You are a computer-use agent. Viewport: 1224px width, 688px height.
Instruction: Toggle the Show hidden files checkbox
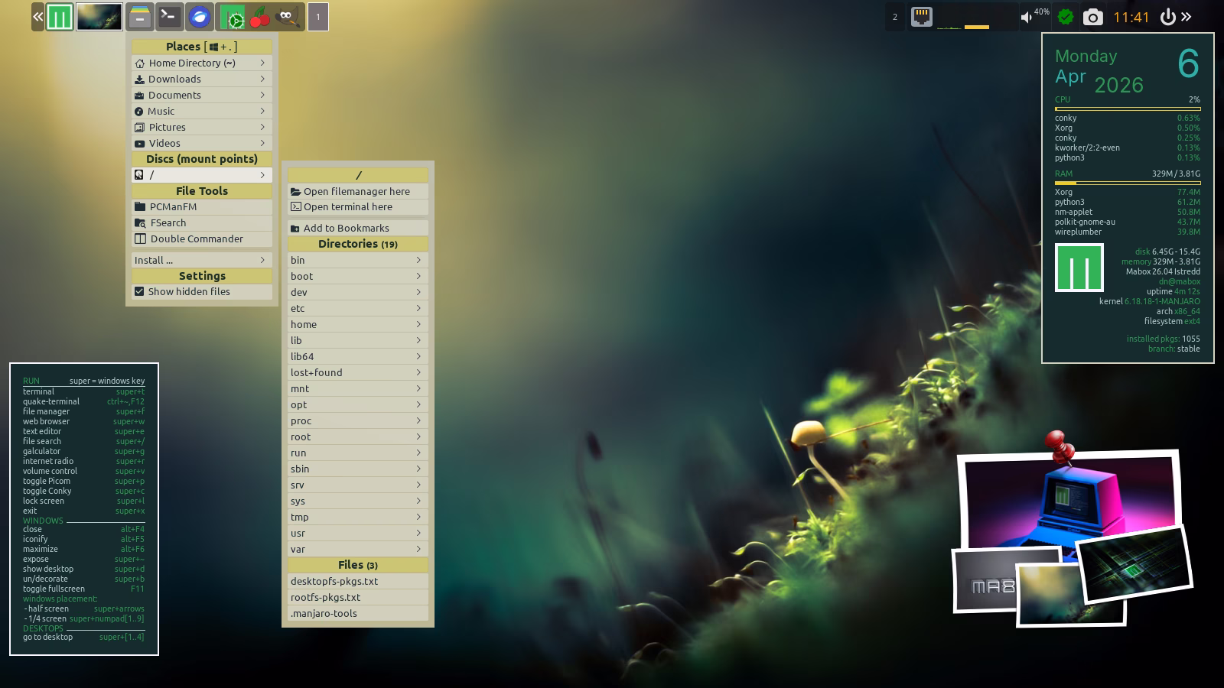point(139,291)
